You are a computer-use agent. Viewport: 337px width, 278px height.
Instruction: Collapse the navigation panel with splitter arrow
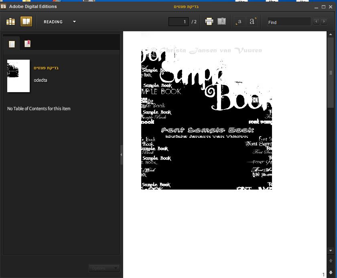(x=122, y=155)
